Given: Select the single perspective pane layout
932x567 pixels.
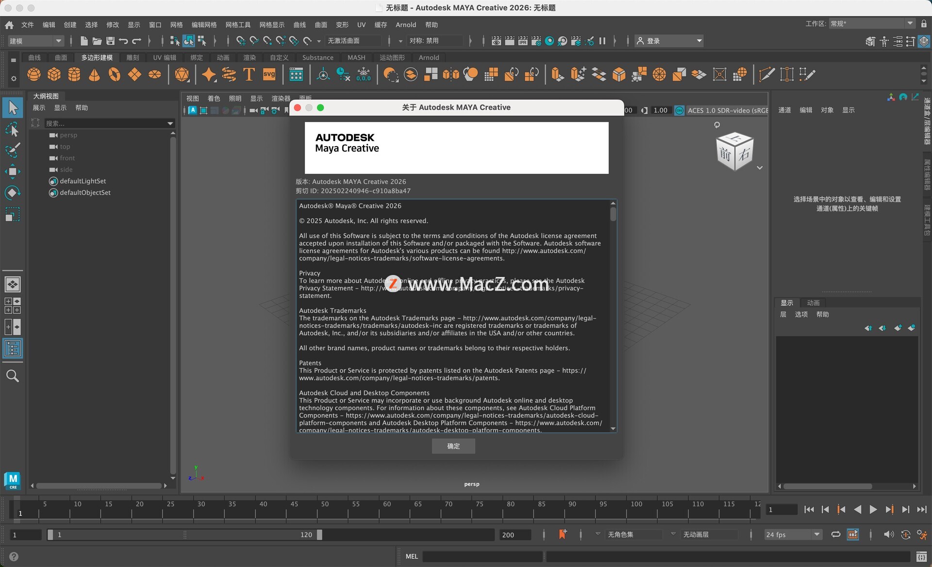Looking at the screenshot, I should [x=13, y=284].
